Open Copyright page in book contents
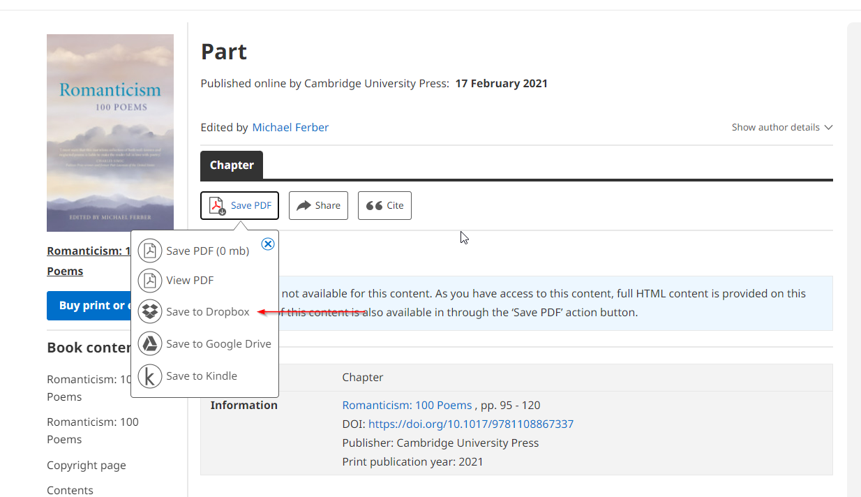This screenshot has height=497, width=861. pyautogui.click(x=87, y=466)
